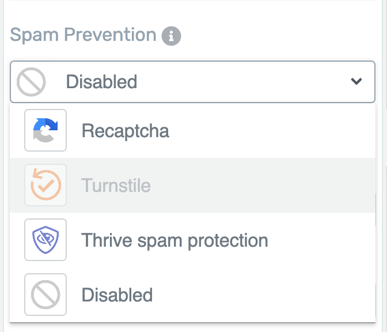Click the Spam Prevention info icon
This screenshot has height=332, width=387.
[171, 36]
